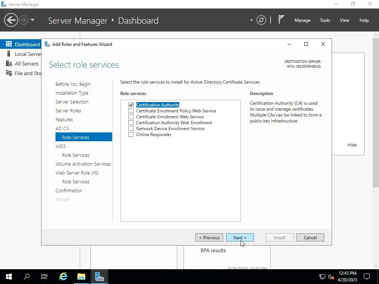Viewport: 379px width, 284px height.
Task: Go to Server Roles step
Action: [68, 111]
